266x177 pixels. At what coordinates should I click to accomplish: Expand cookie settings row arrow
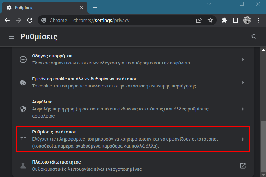243,82
